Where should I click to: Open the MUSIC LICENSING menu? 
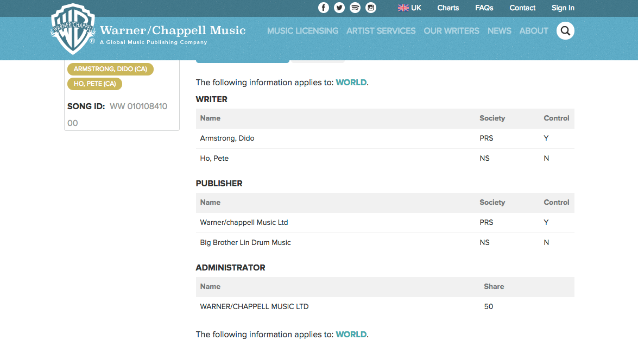pos(302,30)
